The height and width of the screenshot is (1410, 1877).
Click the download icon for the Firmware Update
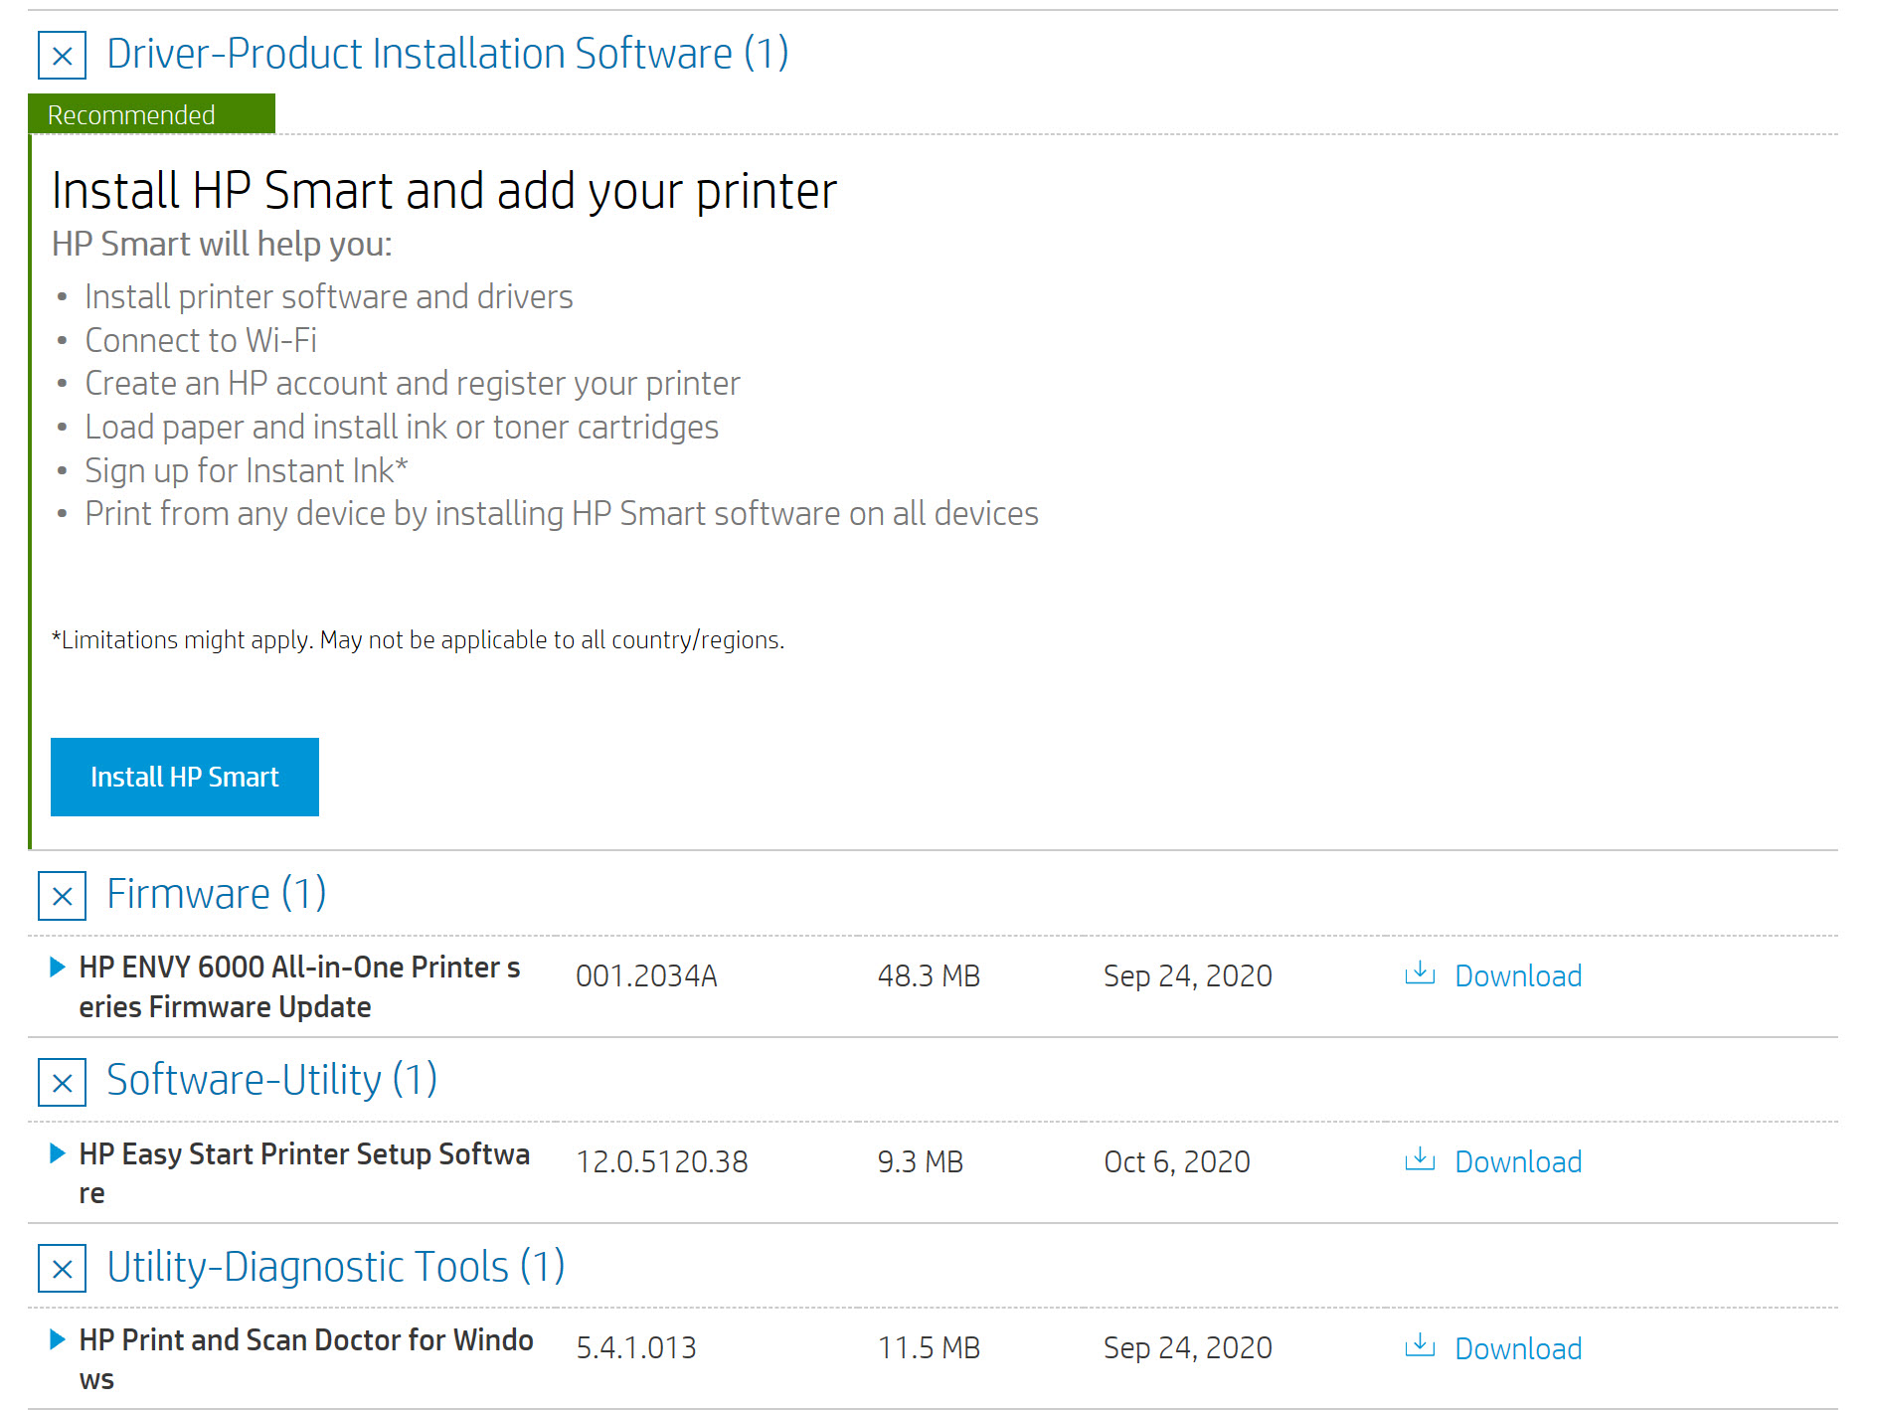click(x=1418, y=975)
